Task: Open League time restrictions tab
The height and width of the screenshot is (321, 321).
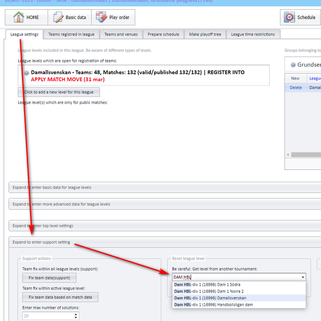Action: click(x=253, y=34)
